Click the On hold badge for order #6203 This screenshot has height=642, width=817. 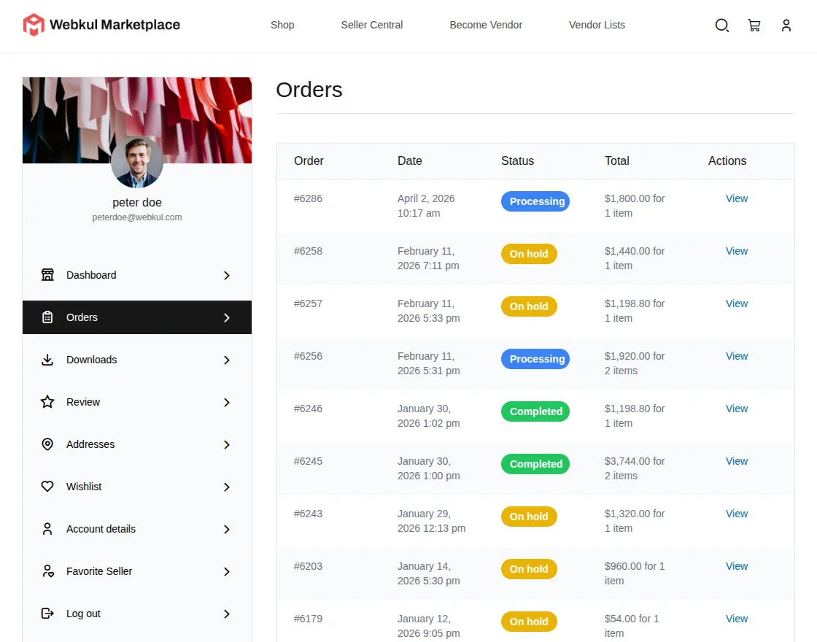click(x=529, y=569)
